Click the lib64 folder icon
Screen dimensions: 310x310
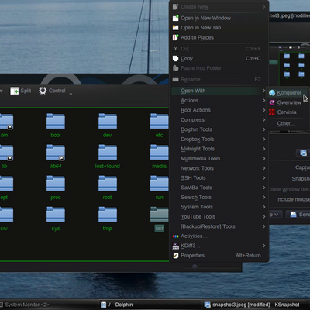click(x=56, y=152)
